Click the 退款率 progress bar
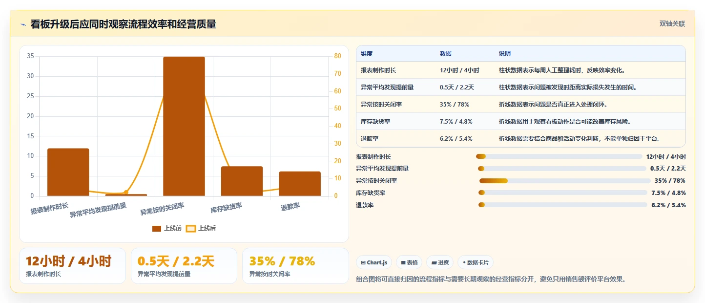Screen dimensions: 705x303 [563, 205]
